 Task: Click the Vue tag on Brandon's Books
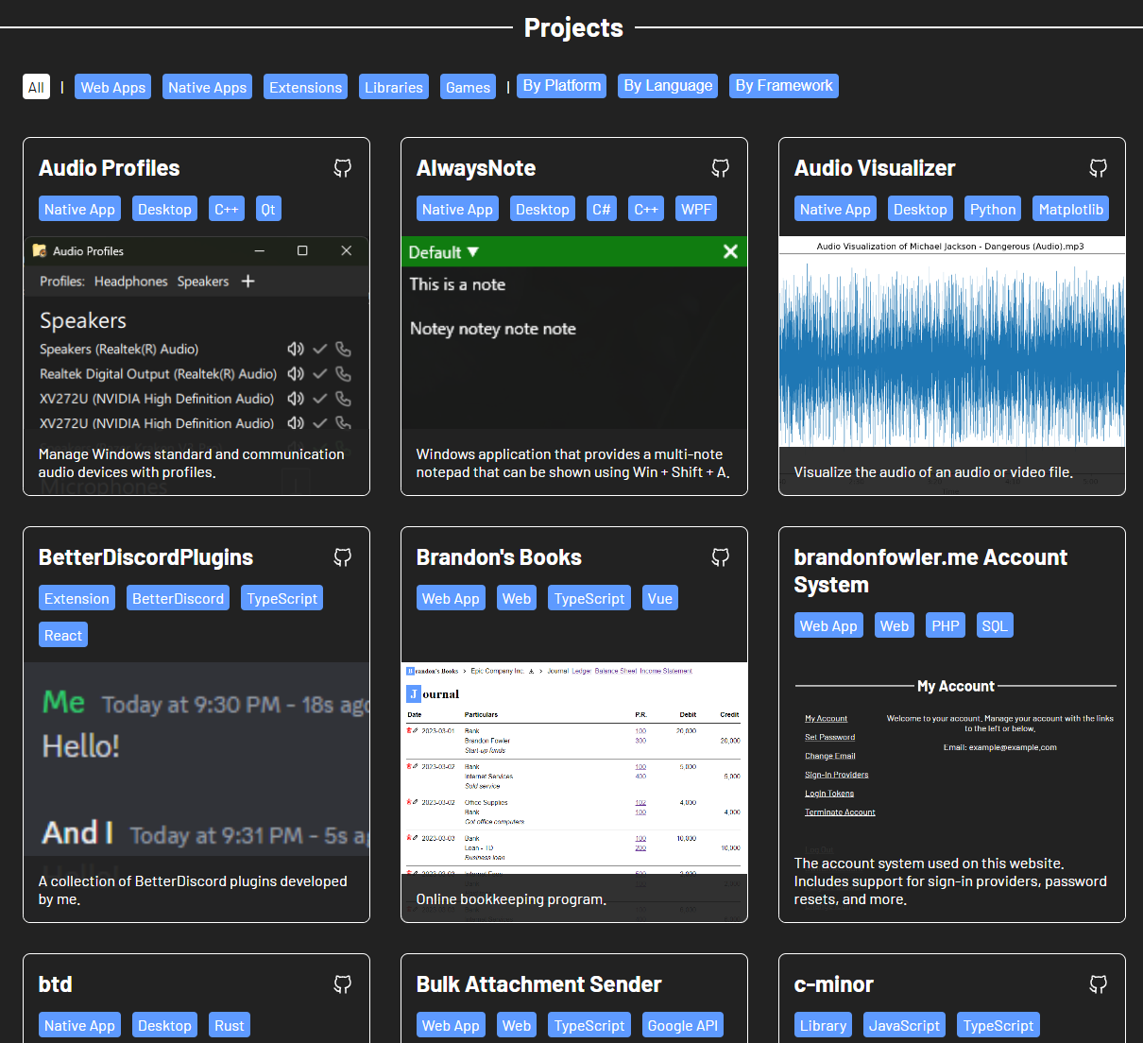(x=660, y=598)
